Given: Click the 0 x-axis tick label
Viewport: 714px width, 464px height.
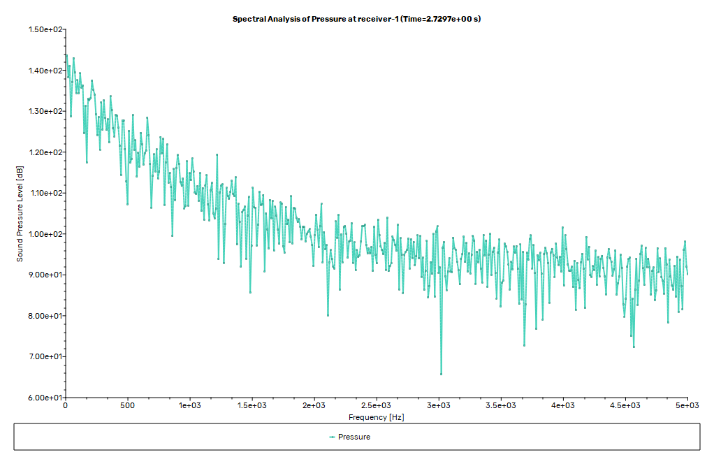Looking at the screenshot, I should coord(65,406).
